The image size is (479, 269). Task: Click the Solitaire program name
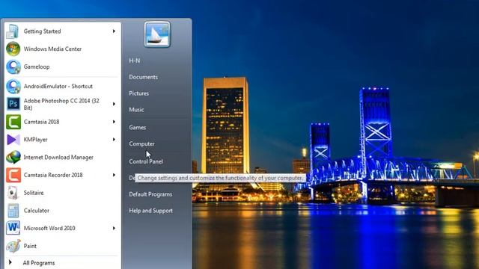click(x=34, y=193)
